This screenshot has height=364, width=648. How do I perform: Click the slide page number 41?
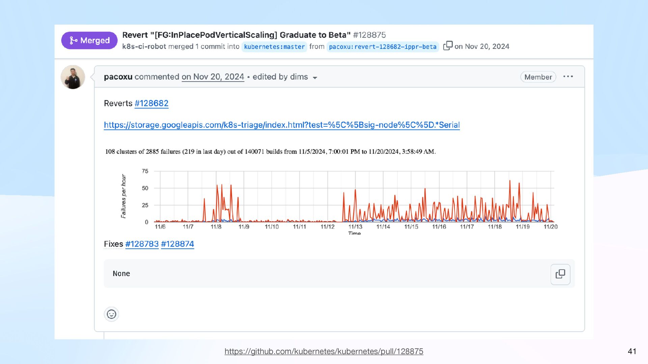[x=632, y=351]
